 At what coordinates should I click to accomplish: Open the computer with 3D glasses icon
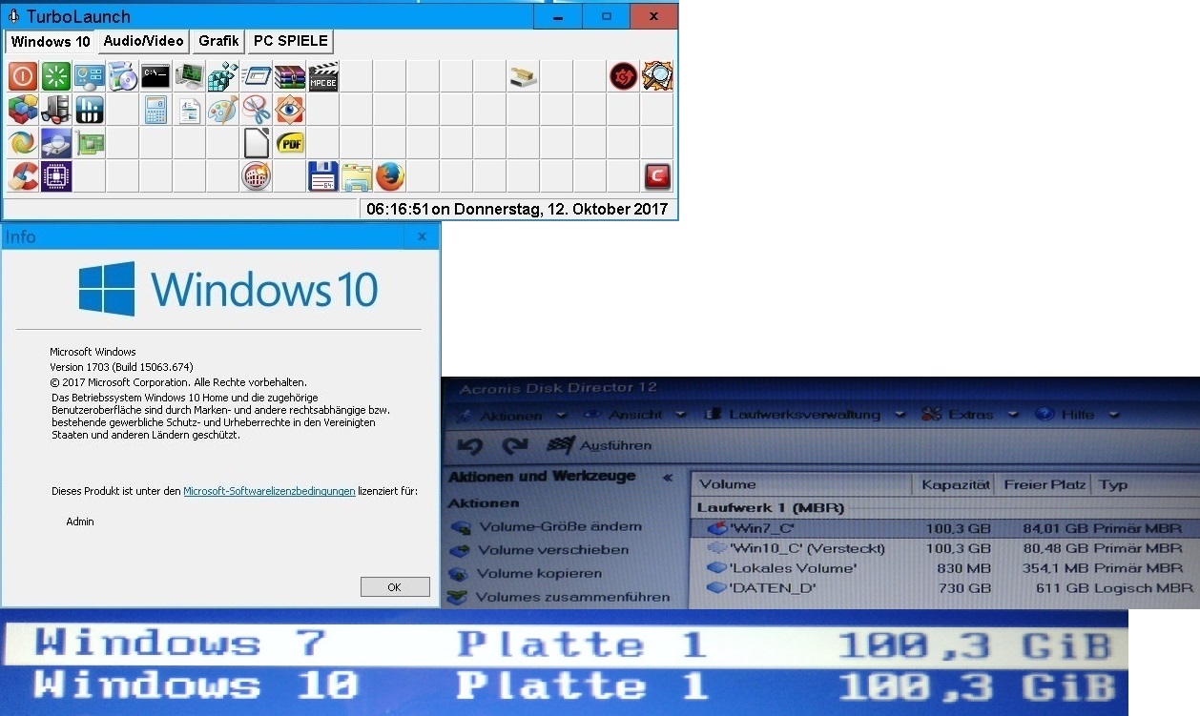coord(56,110)
